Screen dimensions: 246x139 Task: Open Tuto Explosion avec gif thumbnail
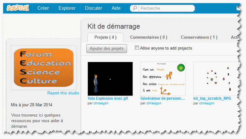(x=110, y=79)
